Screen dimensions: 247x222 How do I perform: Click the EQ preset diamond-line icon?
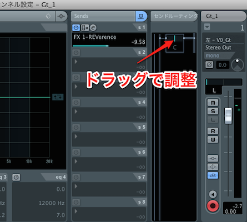(61, 16)
